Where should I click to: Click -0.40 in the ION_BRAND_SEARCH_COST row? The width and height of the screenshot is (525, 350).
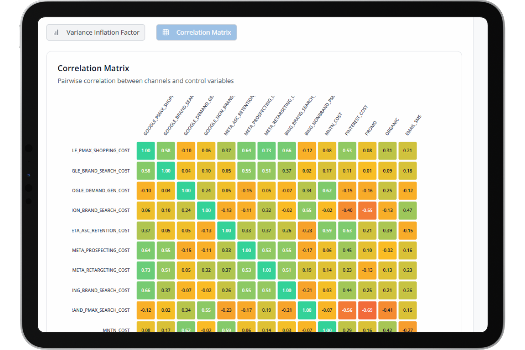[347, 211]
